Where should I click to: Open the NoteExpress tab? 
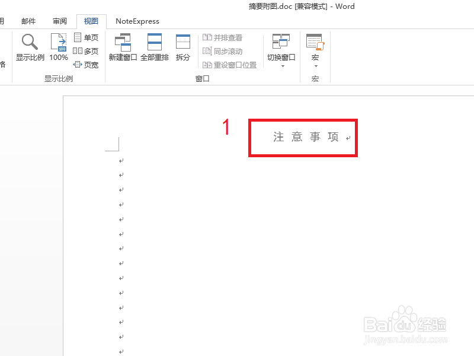point(137,21)
